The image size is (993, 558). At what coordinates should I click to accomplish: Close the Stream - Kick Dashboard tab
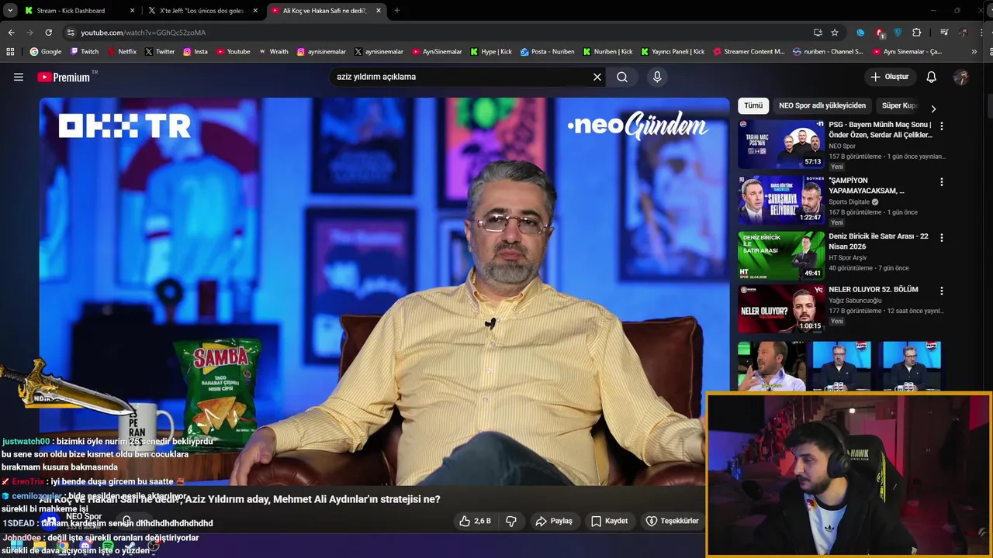click(132, 11)
